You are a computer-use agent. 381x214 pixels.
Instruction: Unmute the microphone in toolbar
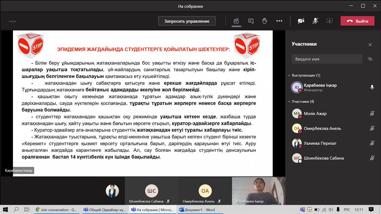click(315, 21)
